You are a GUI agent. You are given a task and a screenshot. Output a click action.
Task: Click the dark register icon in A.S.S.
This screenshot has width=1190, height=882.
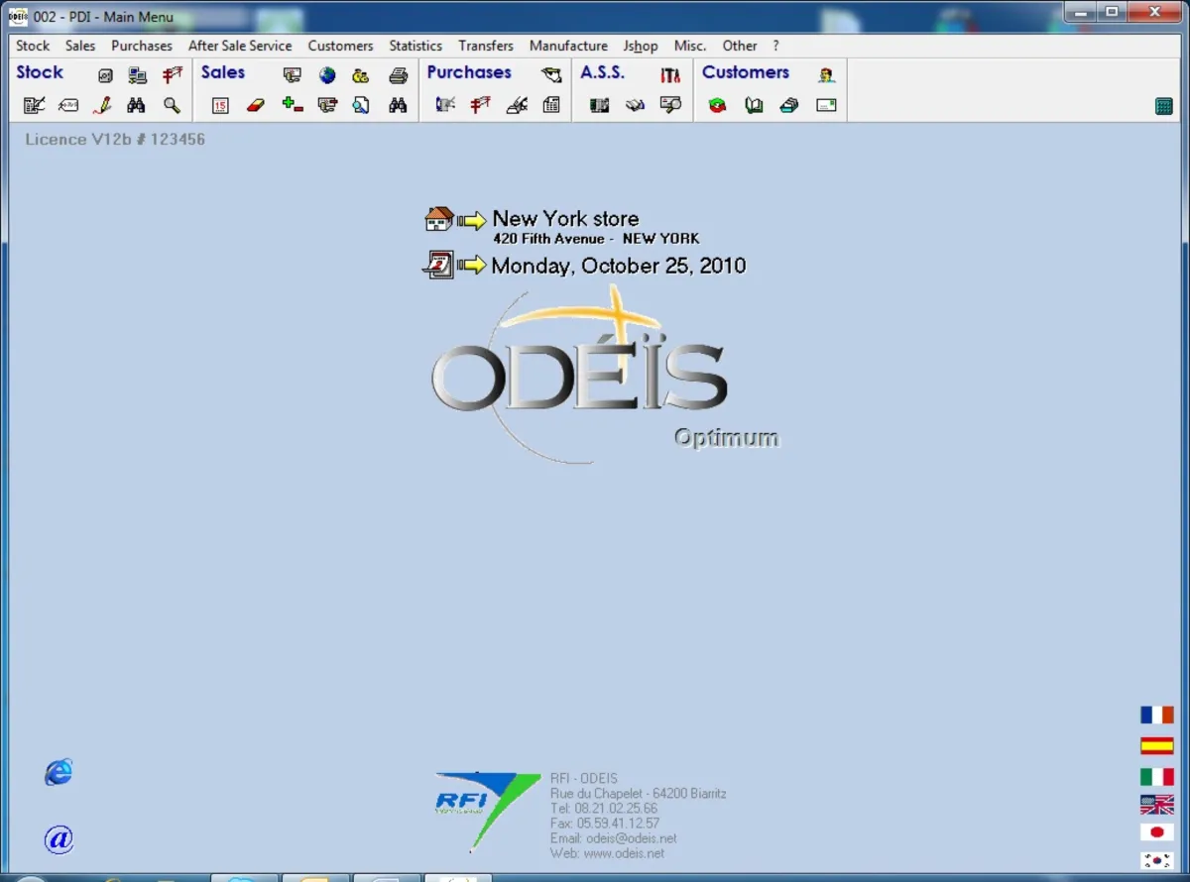[x=599, y=105]
